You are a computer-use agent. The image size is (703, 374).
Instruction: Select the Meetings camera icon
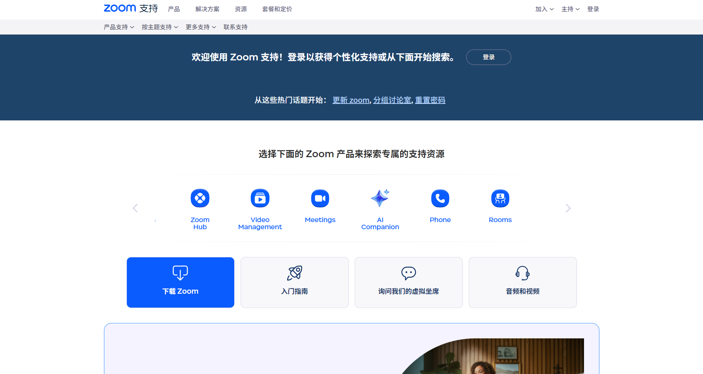tap(320, 198)
